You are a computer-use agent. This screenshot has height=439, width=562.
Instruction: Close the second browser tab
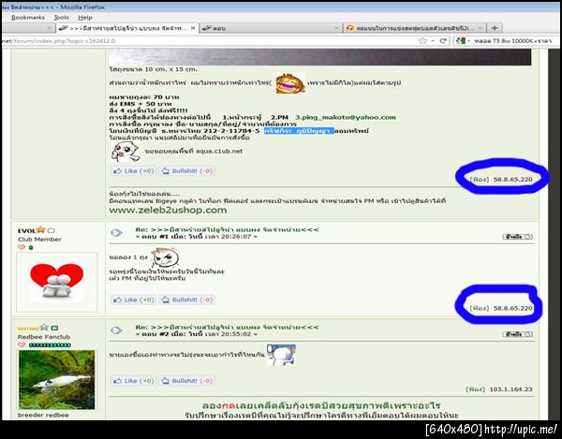(x=336, y=28)
